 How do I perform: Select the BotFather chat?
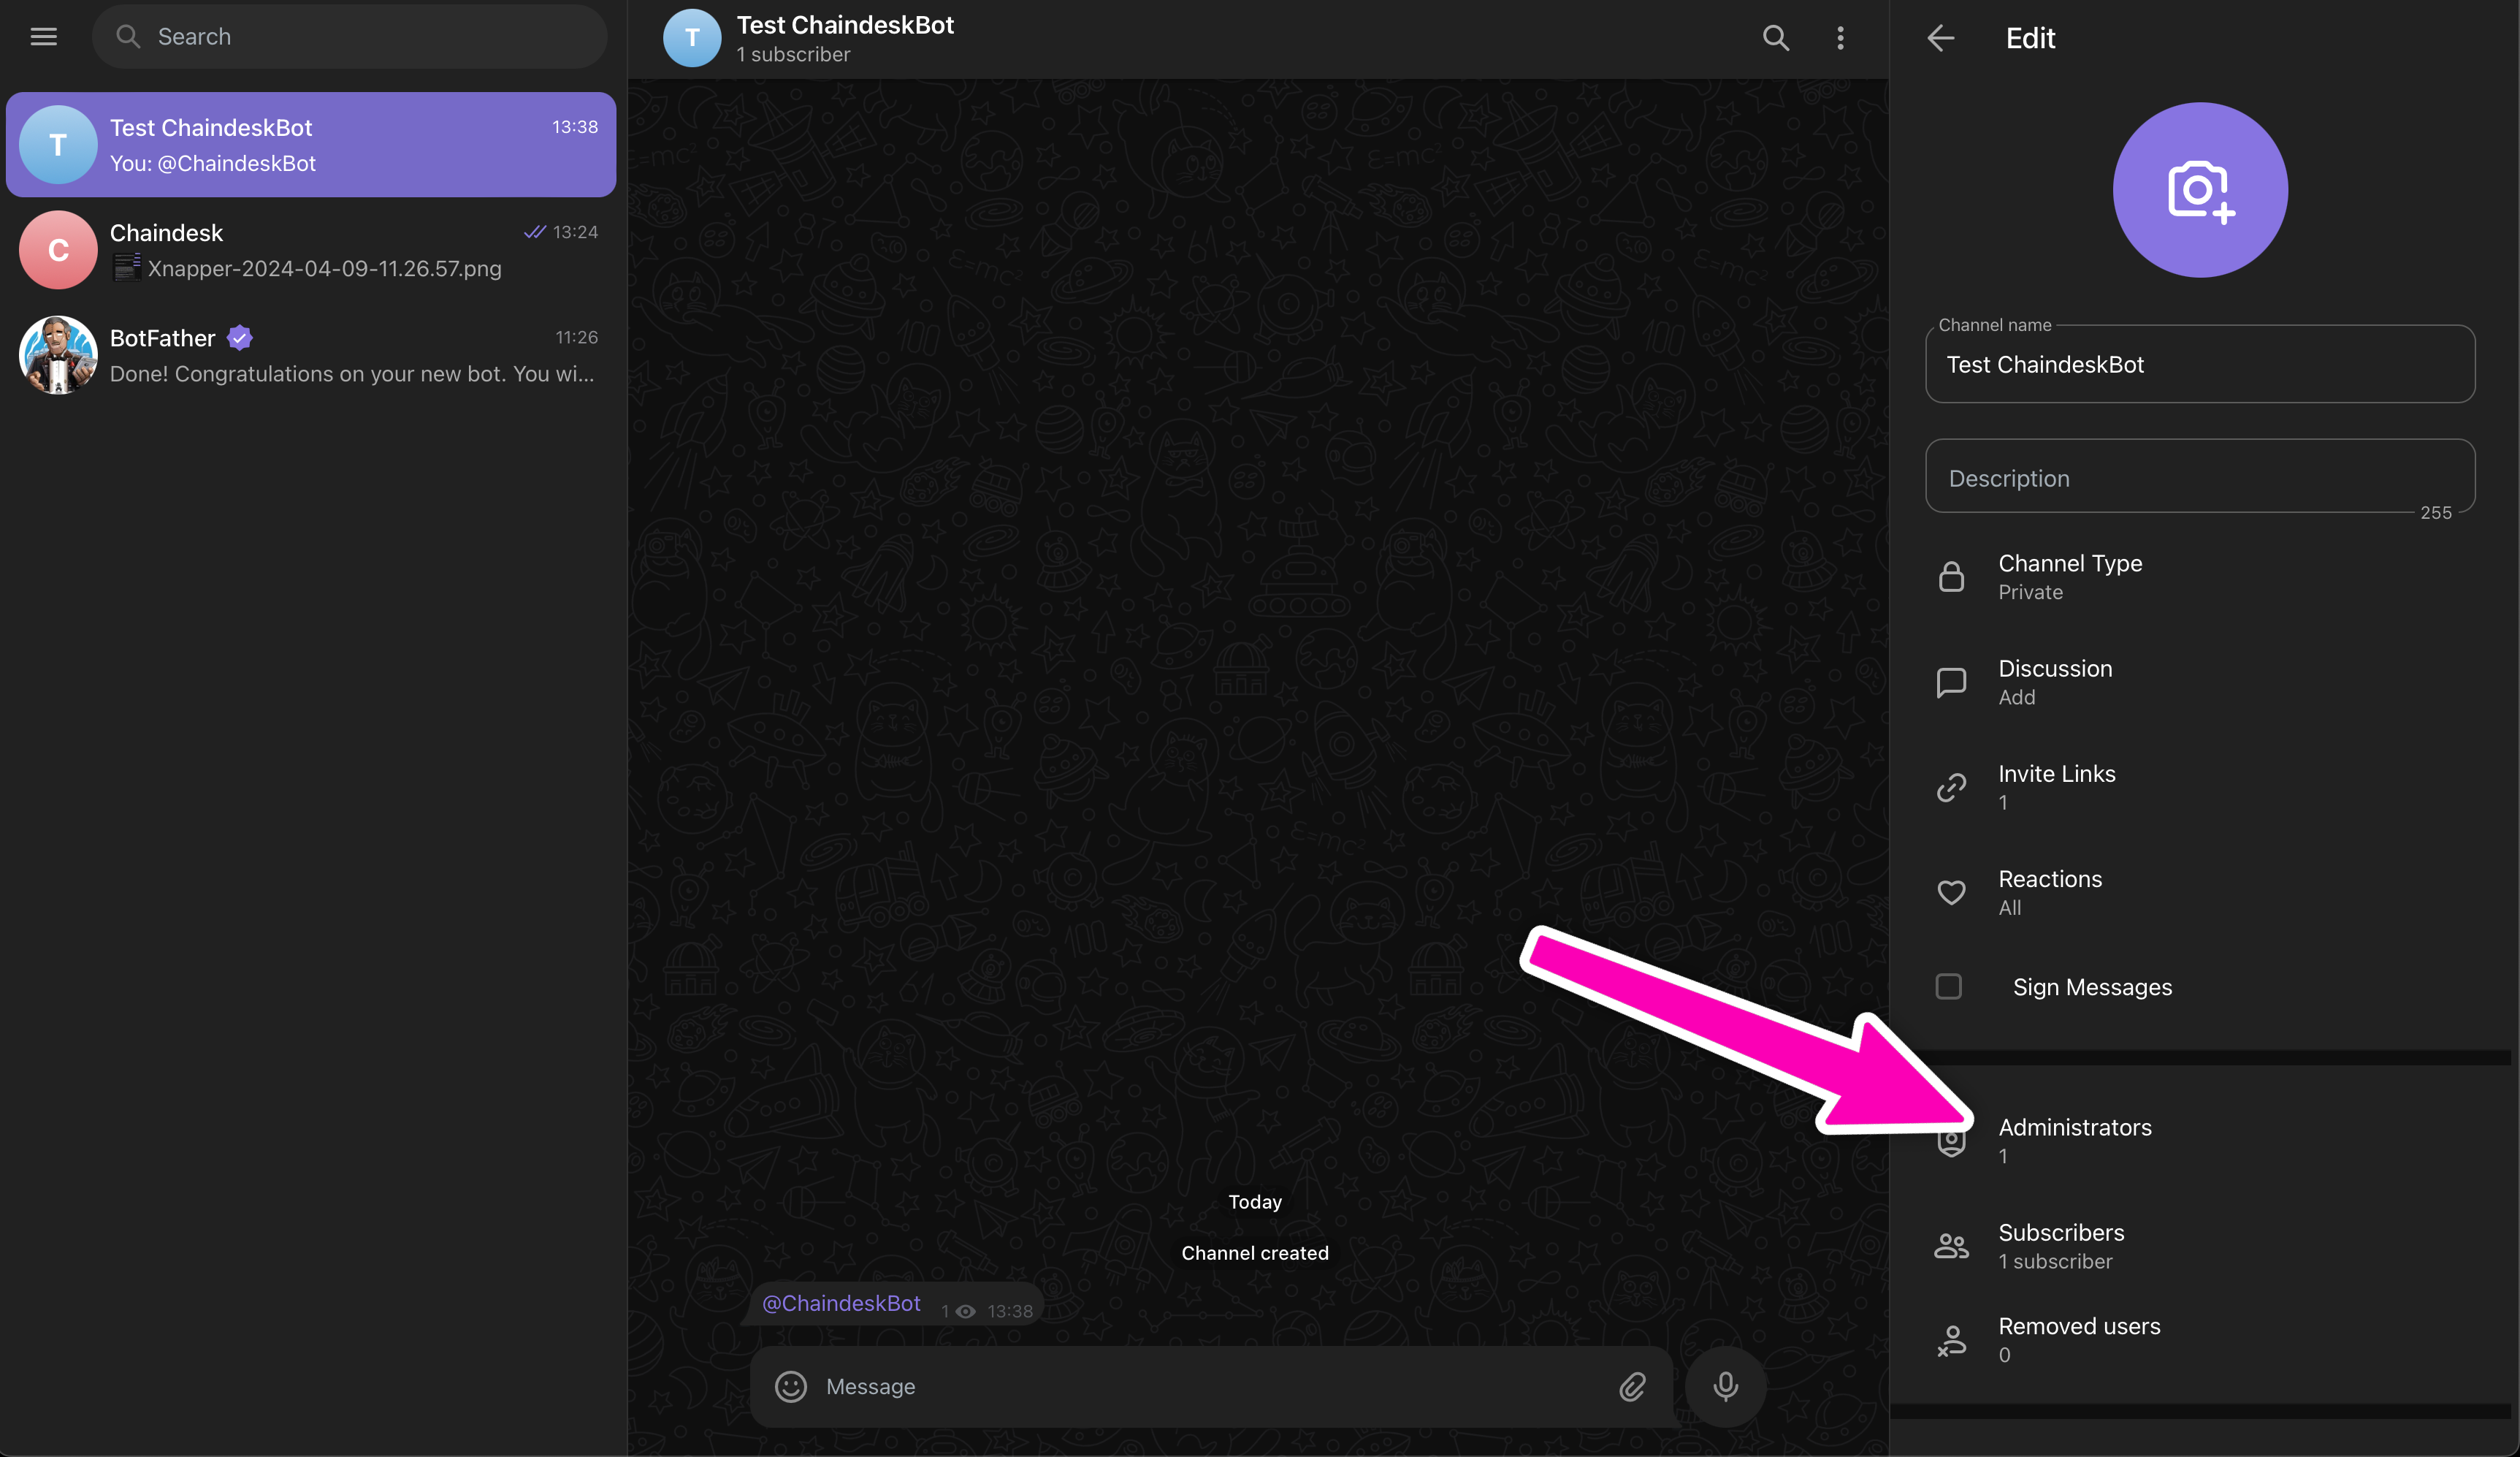310,355
